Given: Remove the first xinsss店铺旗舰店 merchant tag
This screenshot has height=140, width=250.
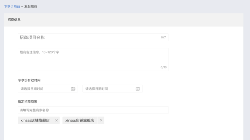Looking at the screenshot, I should (x=56, y=120).
